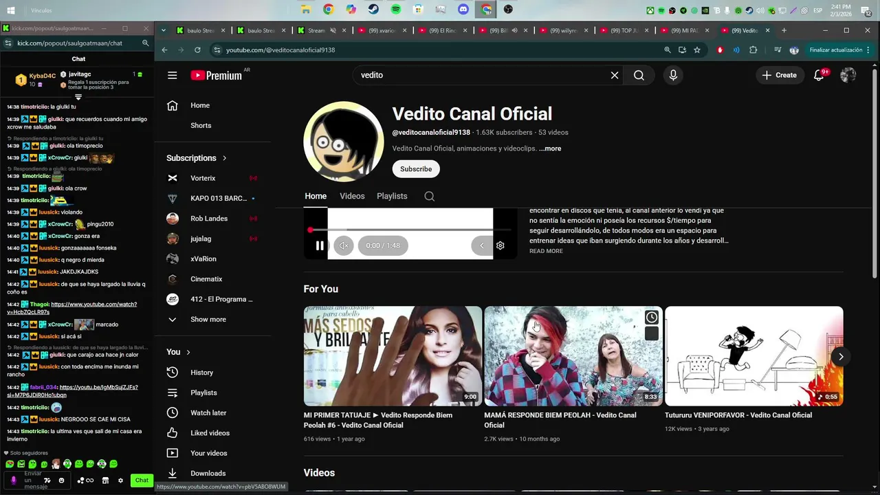Open the YouTube hamburger guide menu
The height and width of the screenshot is (495, 880).
pos(173,75)
